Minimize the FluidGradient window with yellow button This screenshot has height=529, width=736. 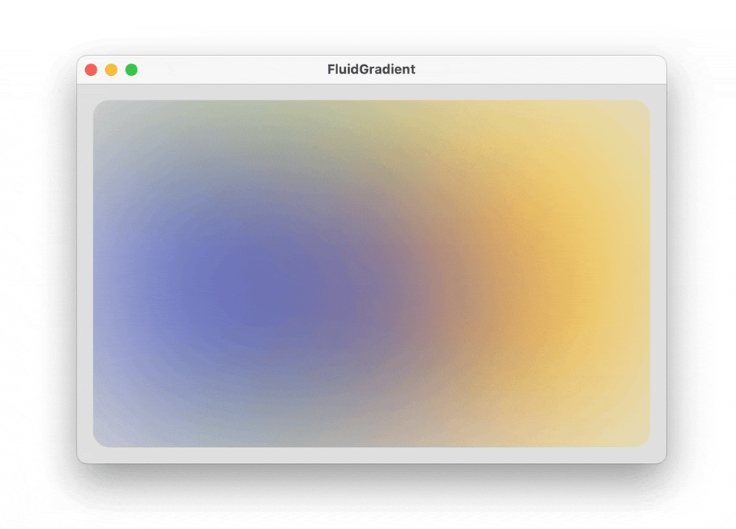111,70
